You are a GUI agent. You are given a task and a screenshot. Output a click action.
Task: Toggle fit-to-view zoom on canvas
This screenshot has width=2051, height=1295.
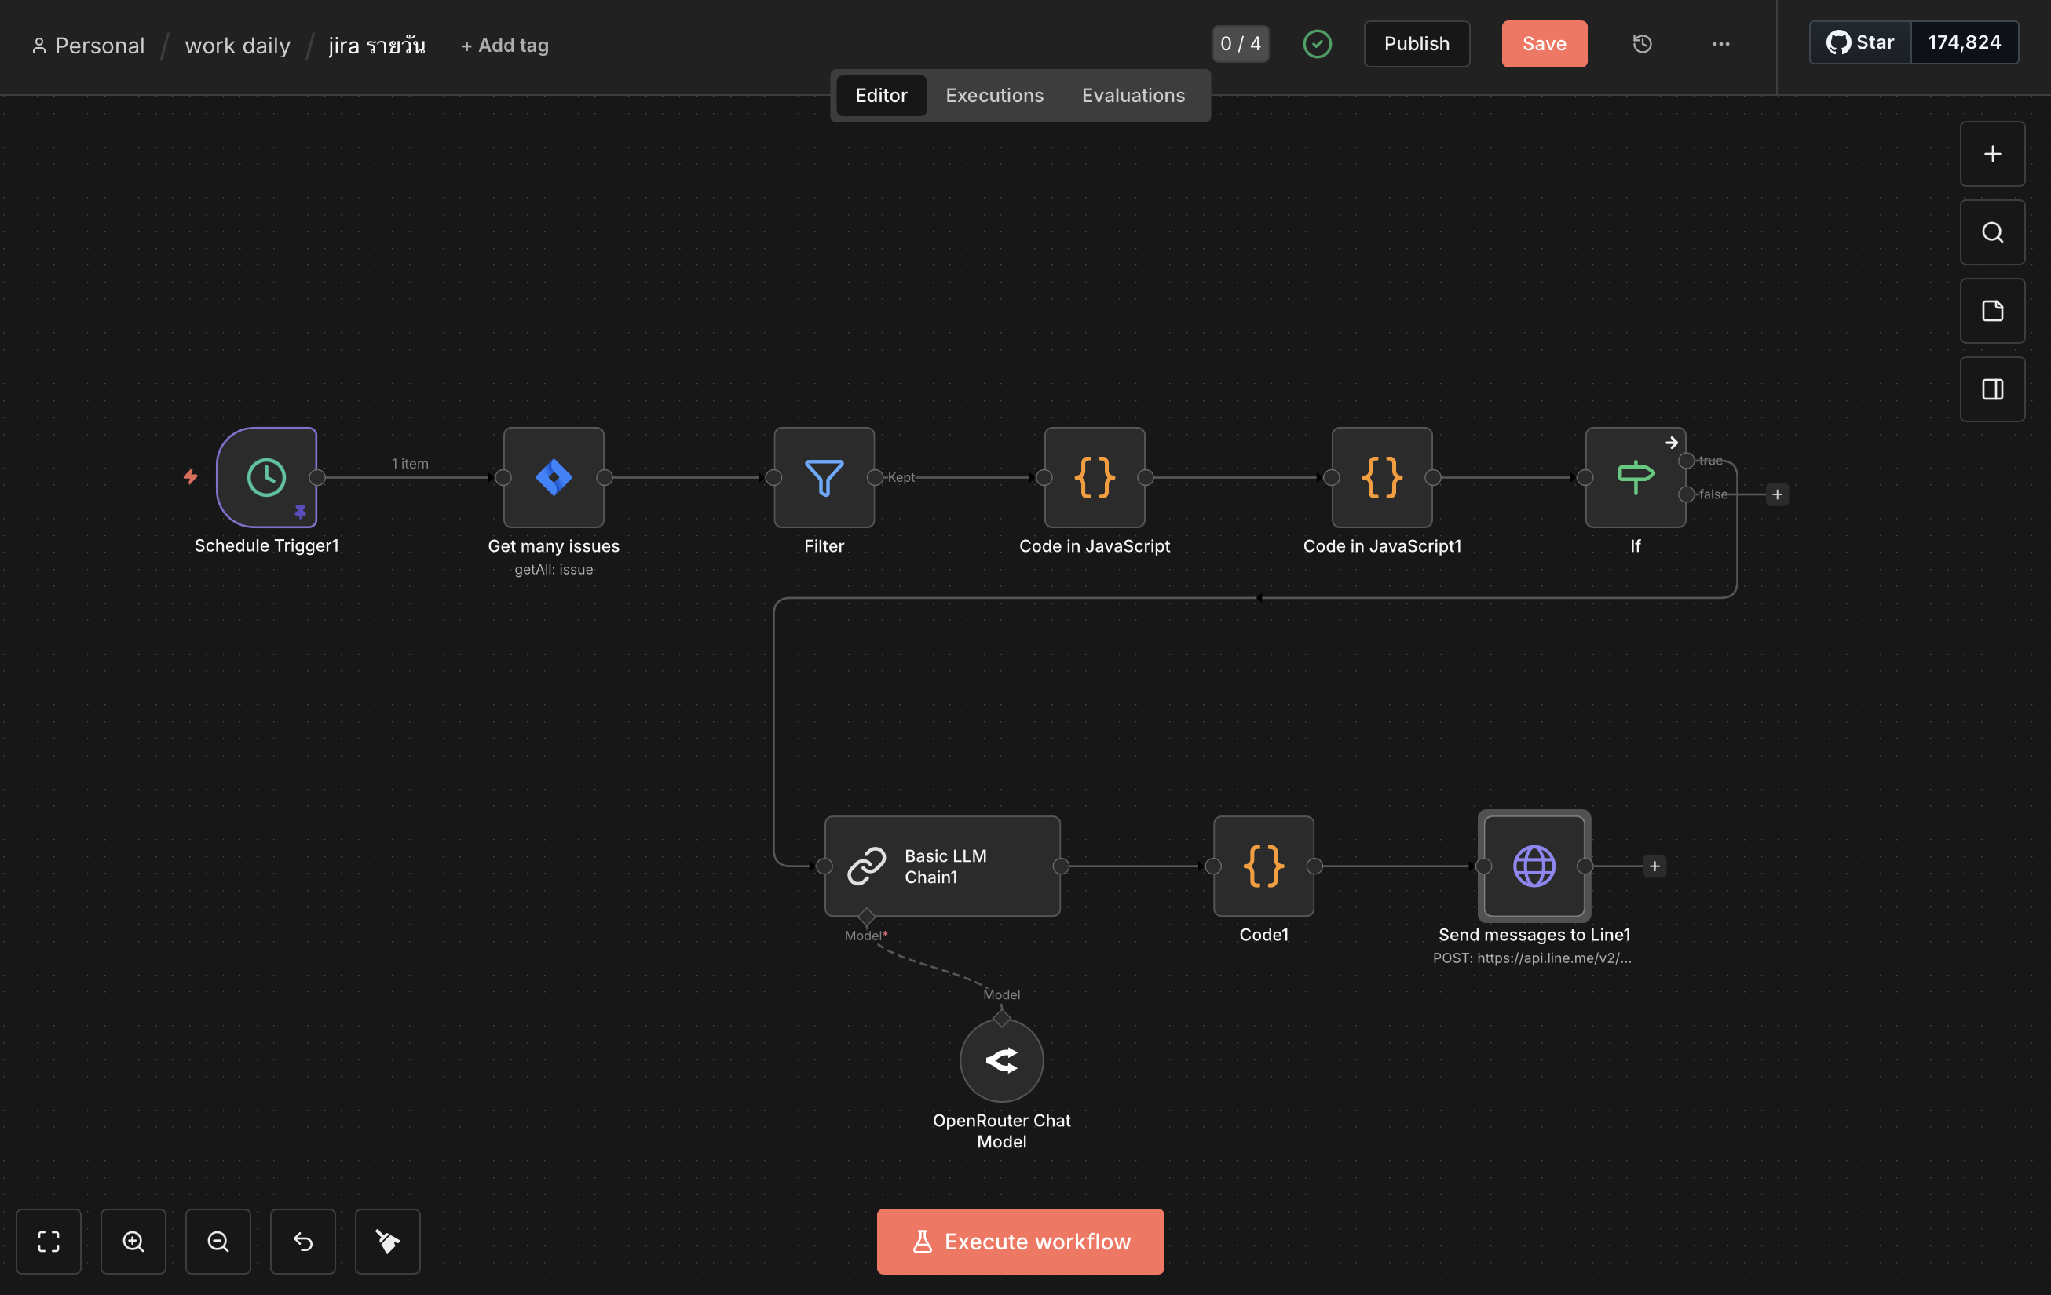point(49,1242)
